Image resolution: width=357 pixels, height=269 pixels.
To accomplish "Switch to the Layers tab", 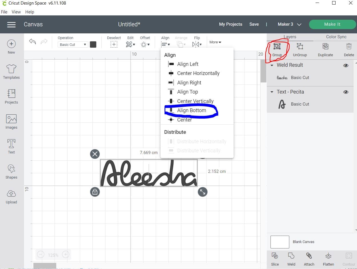I will pos(290,37).
